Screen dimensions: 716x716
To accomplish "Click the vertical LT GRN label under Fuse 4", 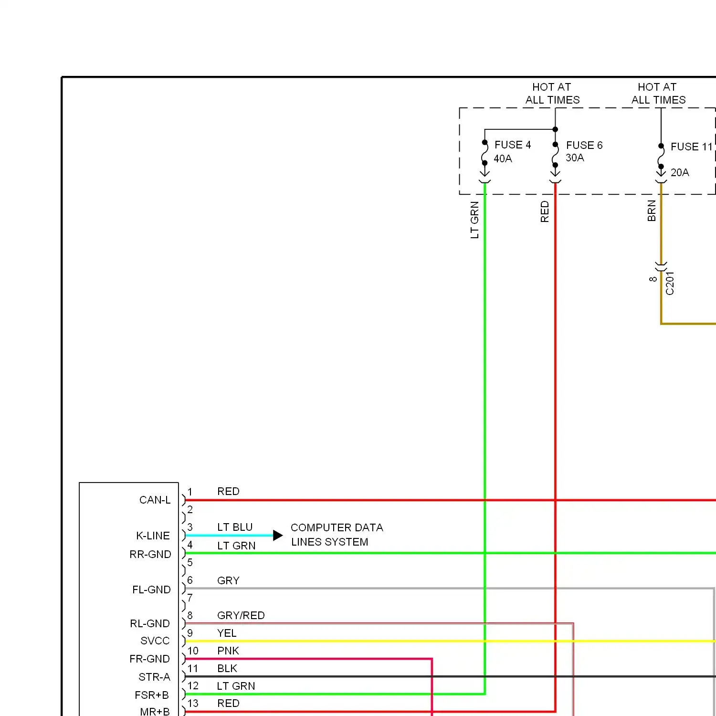I will tap(474, 220).
